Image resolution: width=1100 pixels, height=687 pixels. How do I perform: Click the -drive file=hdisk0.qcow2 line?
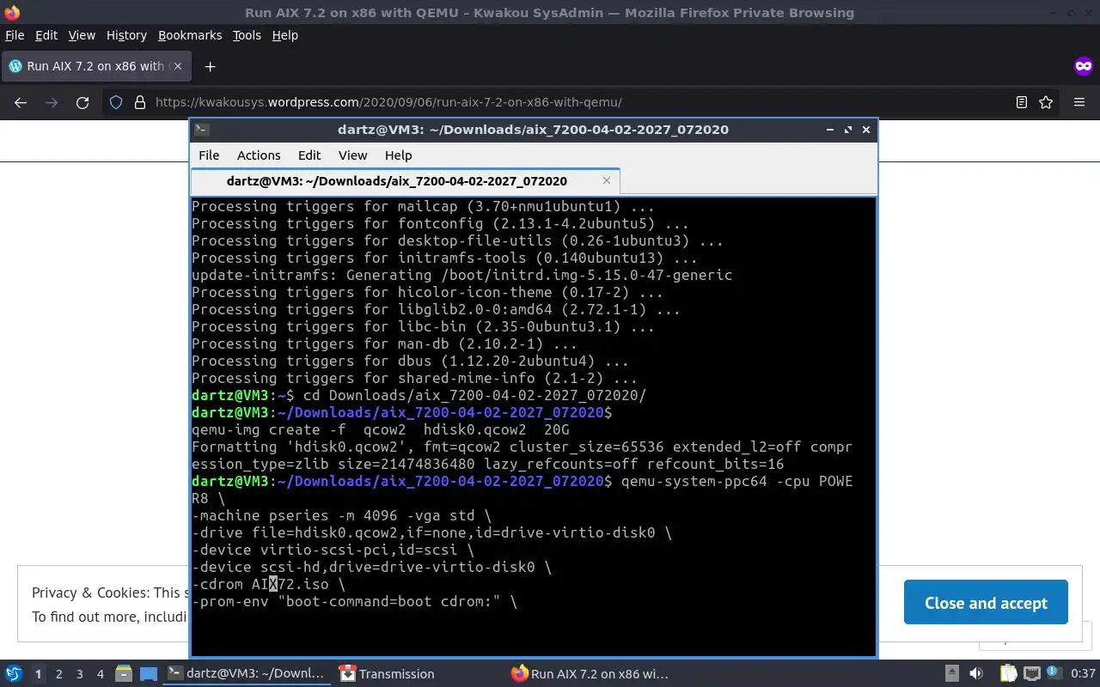[431, 532]
